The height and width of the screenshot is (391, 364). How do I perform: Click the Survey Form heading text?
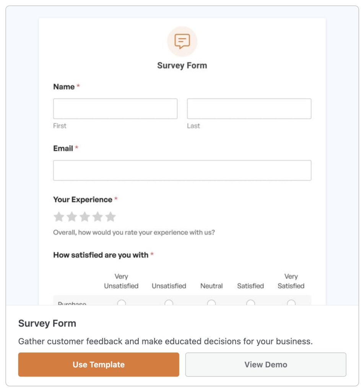point(182,65)
